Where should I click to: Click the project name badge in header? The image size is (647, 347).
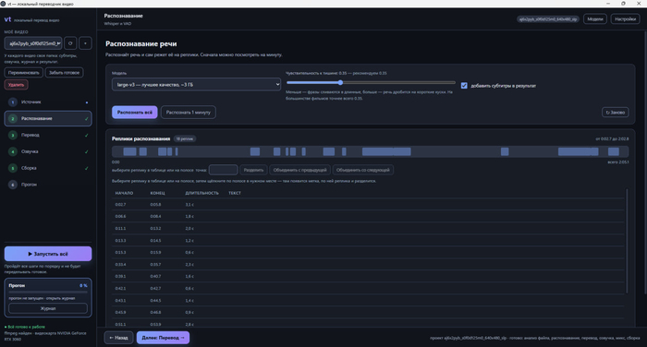tap(548, 19)
